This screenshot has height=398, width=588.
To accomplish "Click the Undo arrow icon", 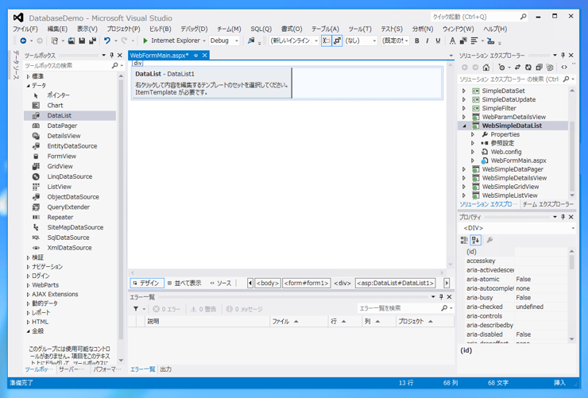I will (x=107, y=41).
